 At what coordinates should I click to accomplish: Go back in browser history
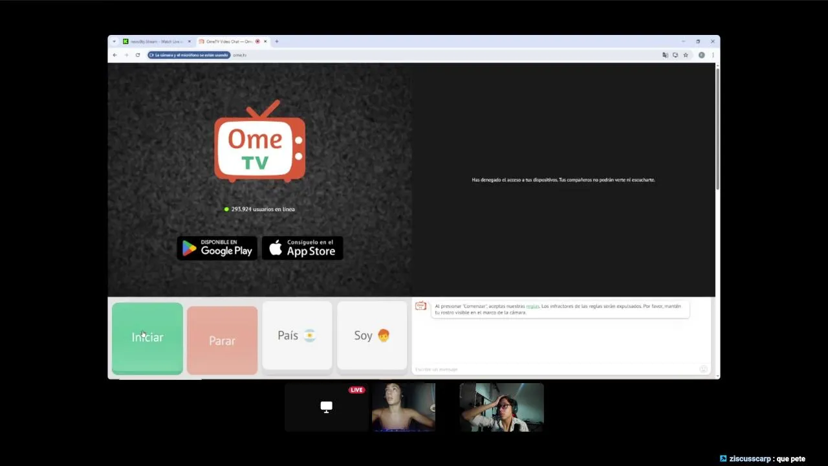pyautogui.click(x=115, y=55)
